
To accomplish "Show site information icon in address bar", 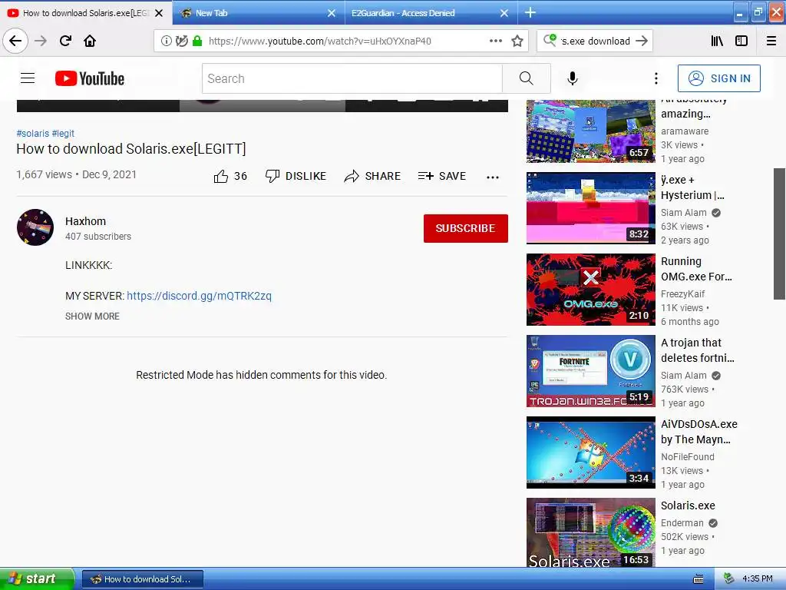I will coord(166,41).
